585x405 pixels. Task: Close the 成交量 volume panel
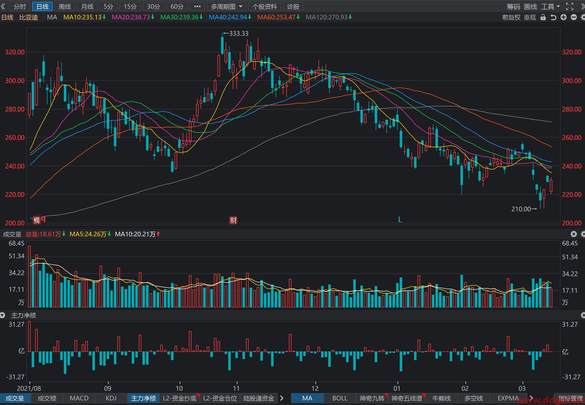tap(574, 234)
